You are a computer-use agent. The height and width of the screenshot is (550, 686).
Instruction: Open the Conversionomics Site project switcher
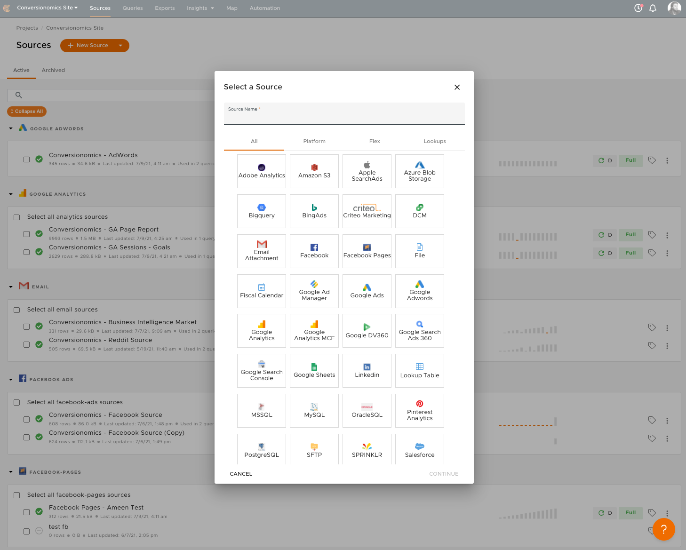(x=47, y=8)
